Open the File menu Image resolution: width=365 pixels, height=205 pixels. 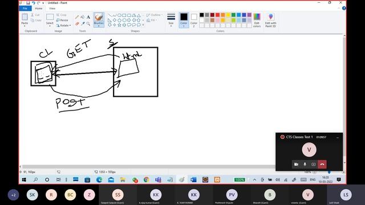(x=25, y=9)
